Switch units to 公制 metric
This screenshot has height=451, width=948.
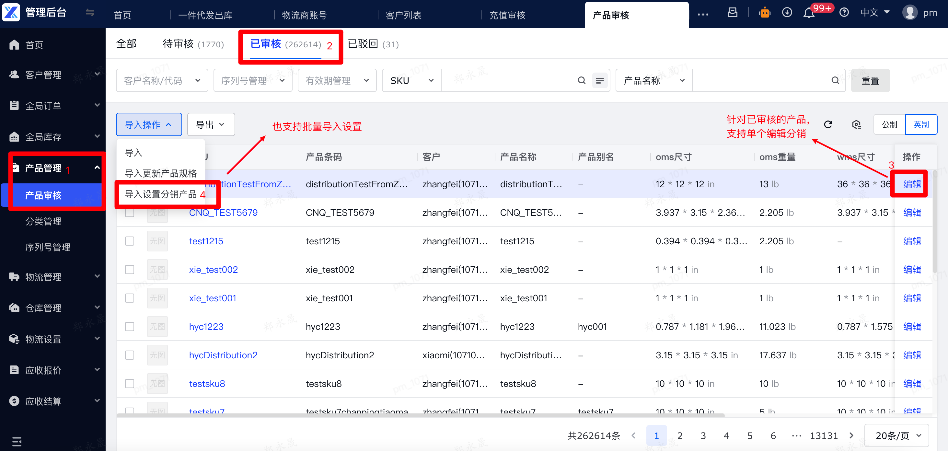(x=889, y=125)
